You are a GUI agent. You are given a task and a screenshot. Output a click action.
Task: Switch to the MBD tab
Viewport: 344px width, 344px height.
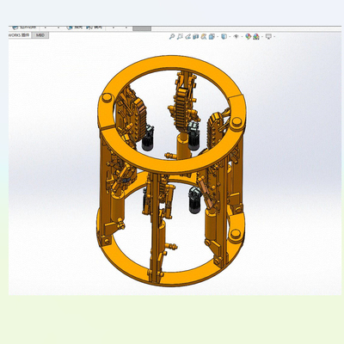click(x=40, y=35)
